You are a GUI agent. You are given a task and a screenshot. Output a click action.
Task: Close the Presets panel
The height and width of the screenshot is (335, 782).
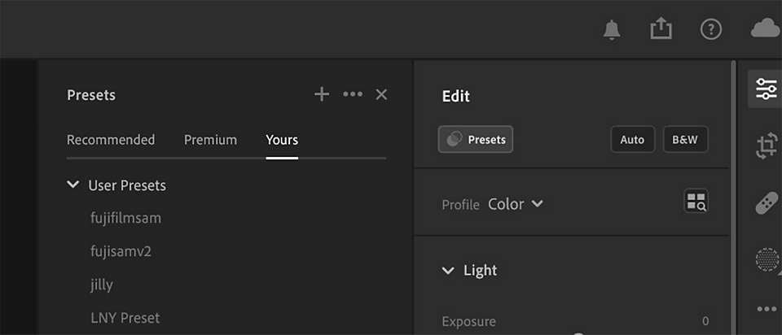(x=381, y=94)
